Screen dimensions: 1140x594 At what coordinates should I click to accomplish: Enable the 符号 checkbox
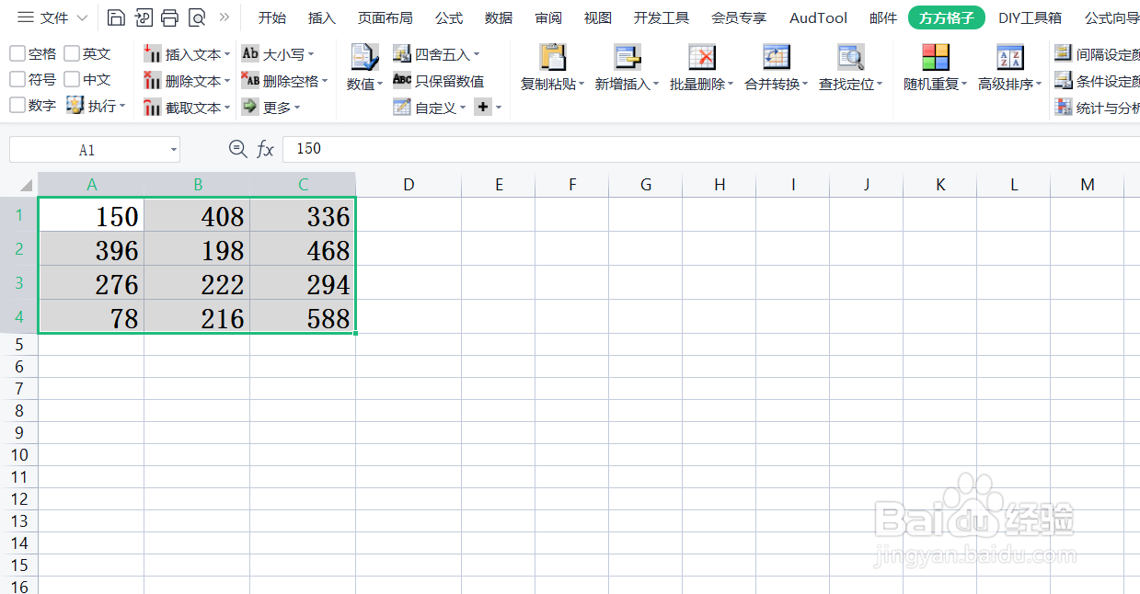point(17,80)
